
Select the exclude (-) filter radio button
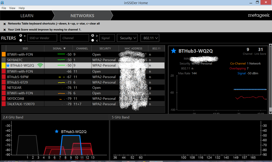[21, 40]
